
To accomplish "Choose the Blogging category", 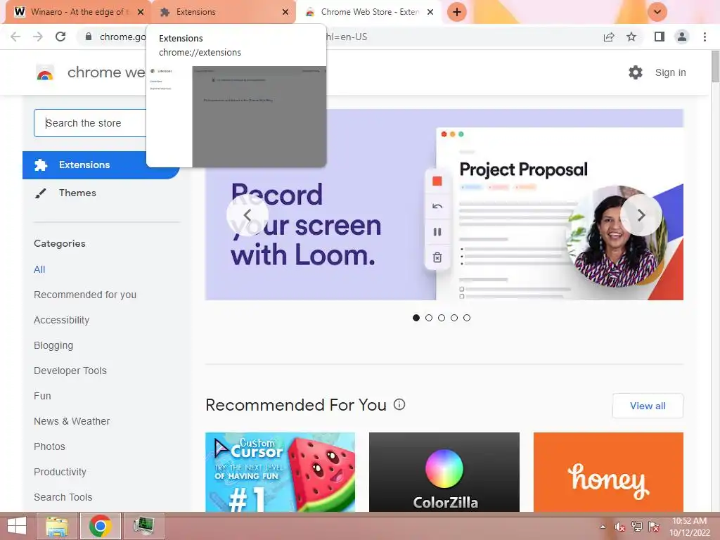I will (53, 345).
